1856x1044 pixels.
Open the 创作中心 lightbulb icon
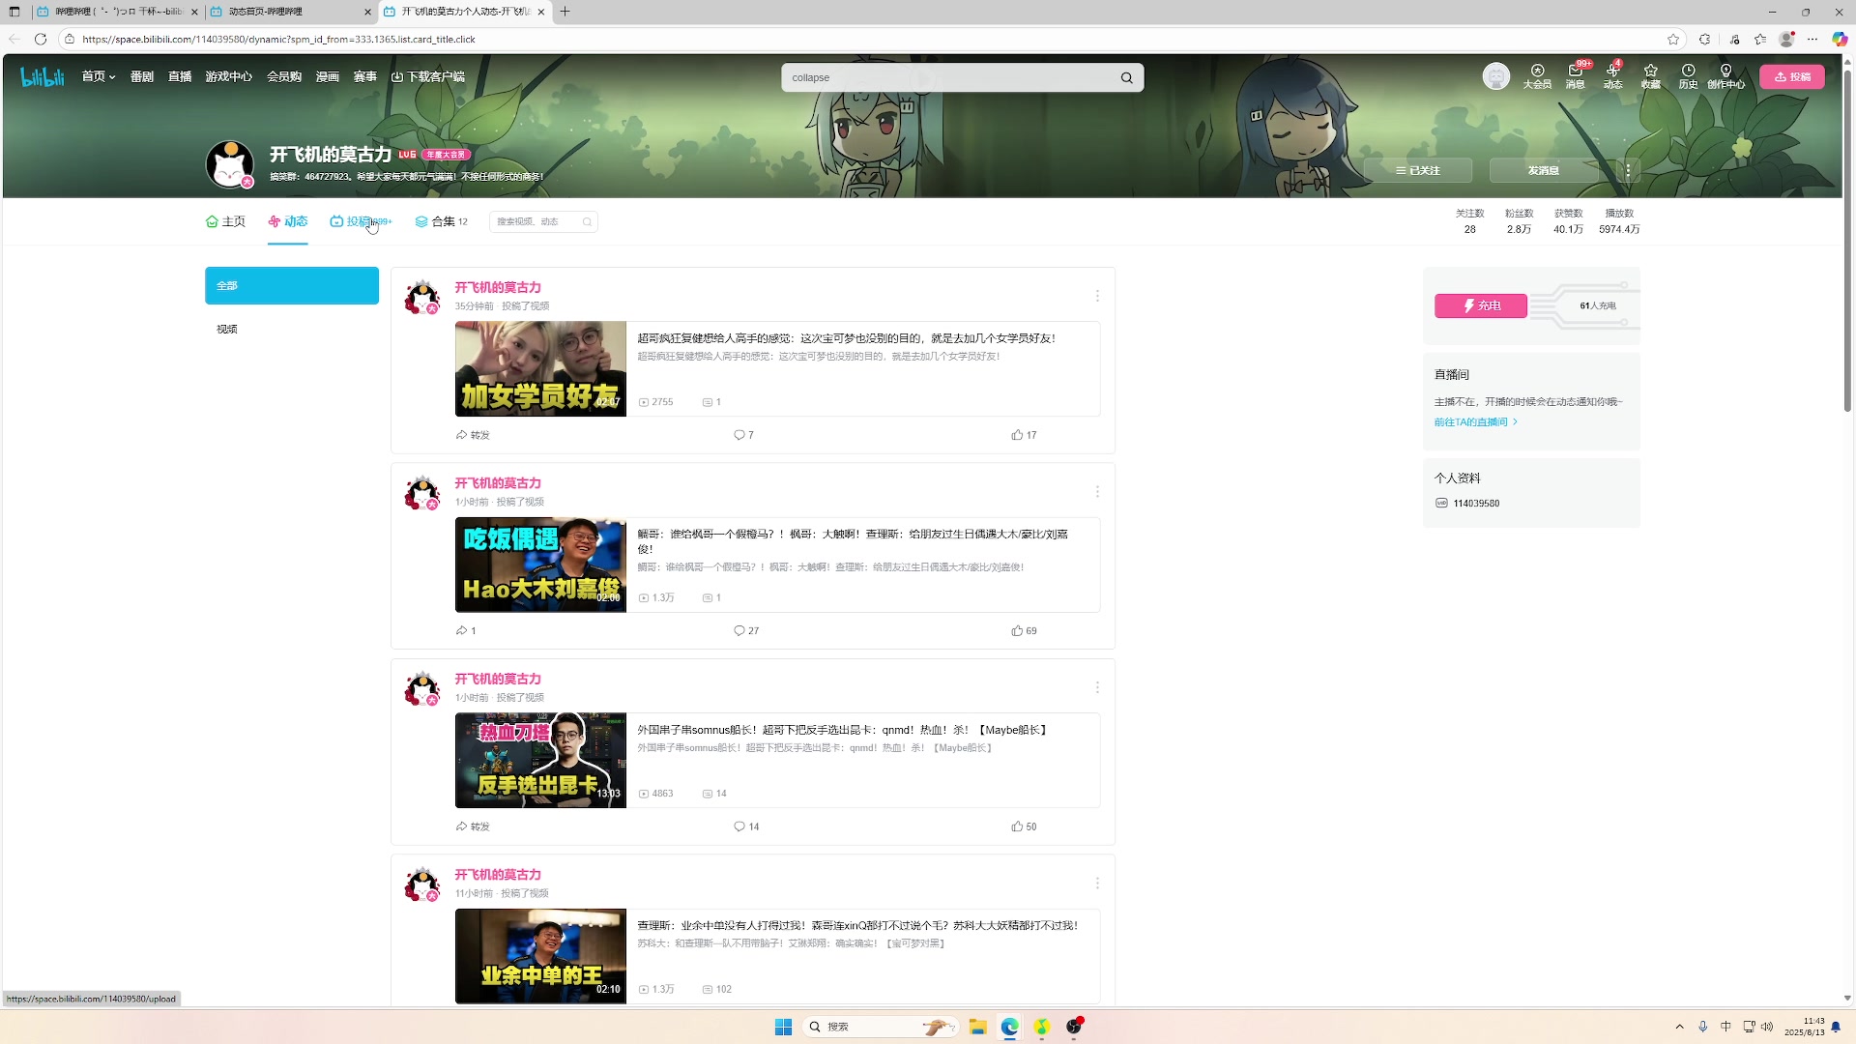click(1725, 76)
